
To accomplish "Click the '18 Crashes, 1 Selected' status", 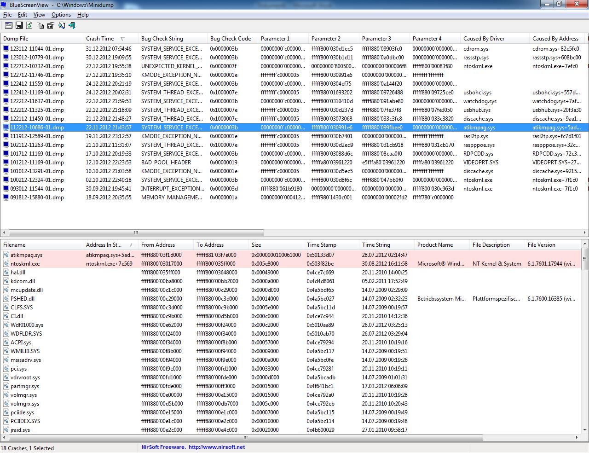I will coord(27,448).
